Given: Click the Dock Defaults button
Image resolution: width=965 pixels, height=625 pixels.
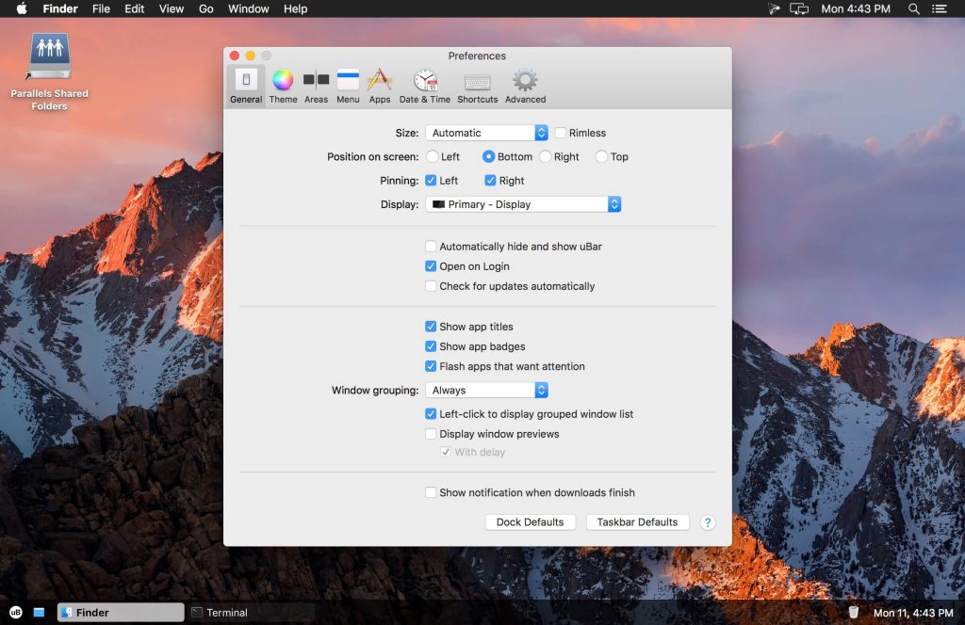Looking at the screenshot, I should 530,522.
